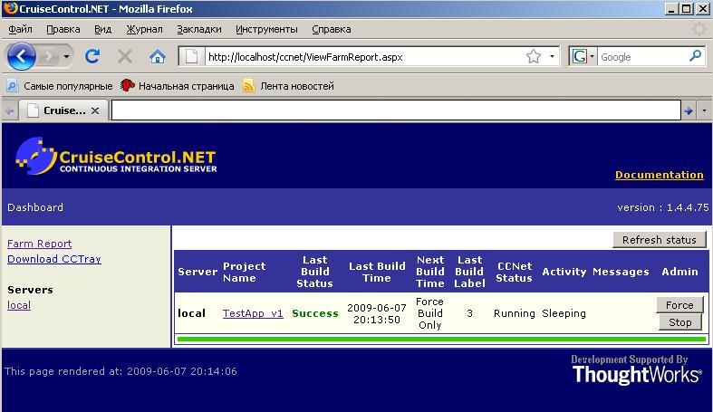Click the 2009-06-07 20:13:50 build time
Screen dimensions: 713x412
377,313
